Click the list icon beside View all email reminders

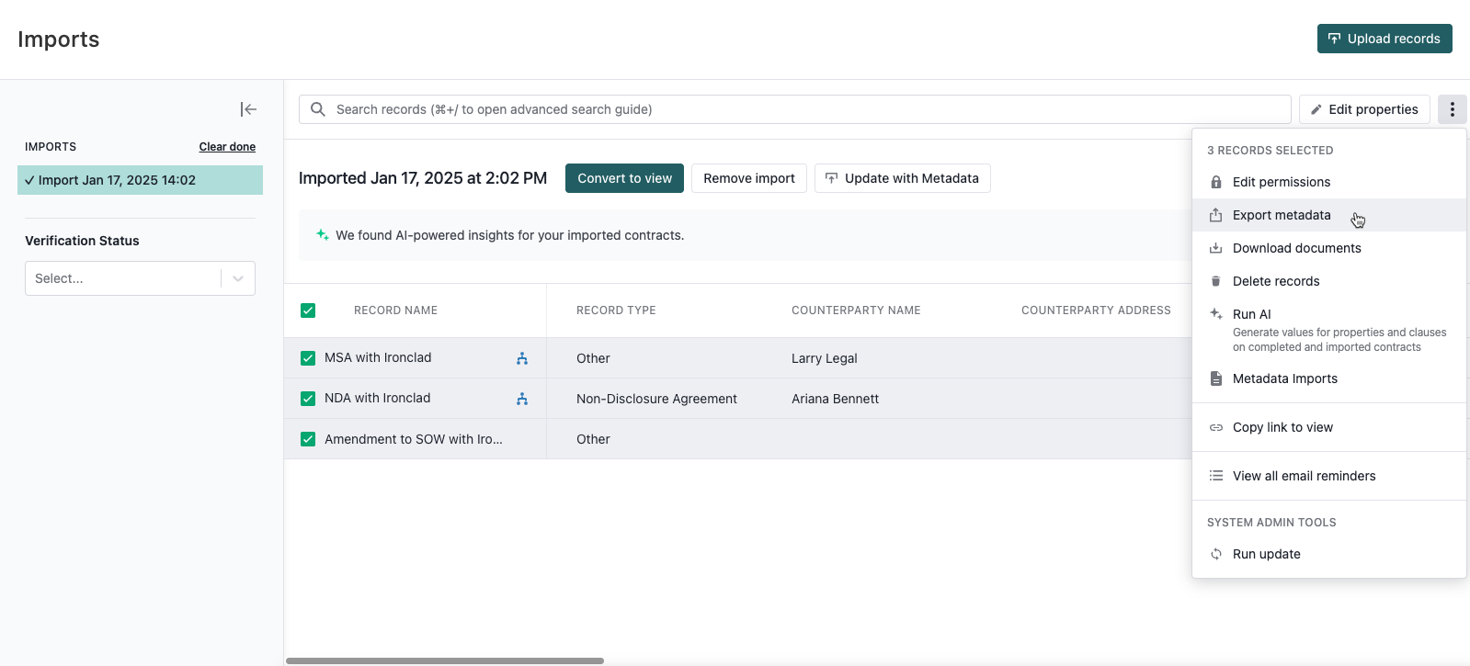point(1216,476)
